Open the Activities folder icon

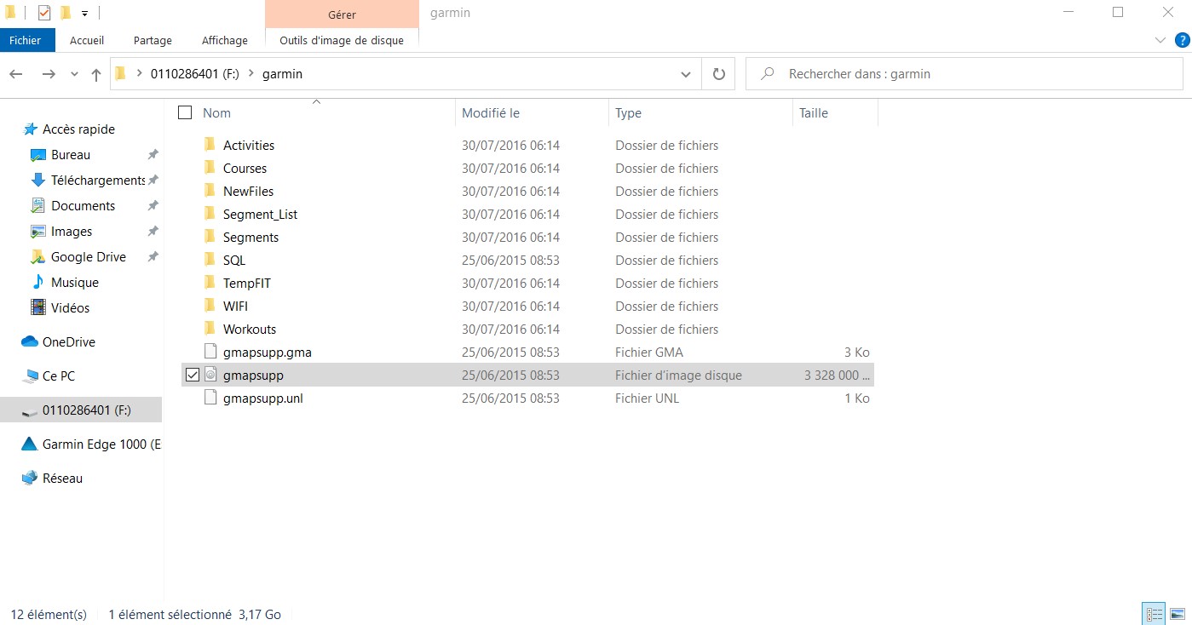(x=210, y=145)
